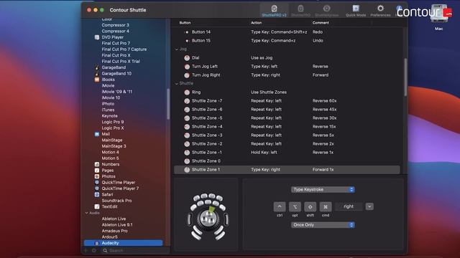Click the Shuttle Zone -4 icon
The width and height of the screenshot is (460, 258).
tap(187, 127)
